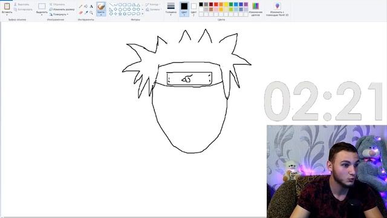Viewport: 387px width, 218px height.
Task: Choose the Down arrow shape
Action: 111,13
